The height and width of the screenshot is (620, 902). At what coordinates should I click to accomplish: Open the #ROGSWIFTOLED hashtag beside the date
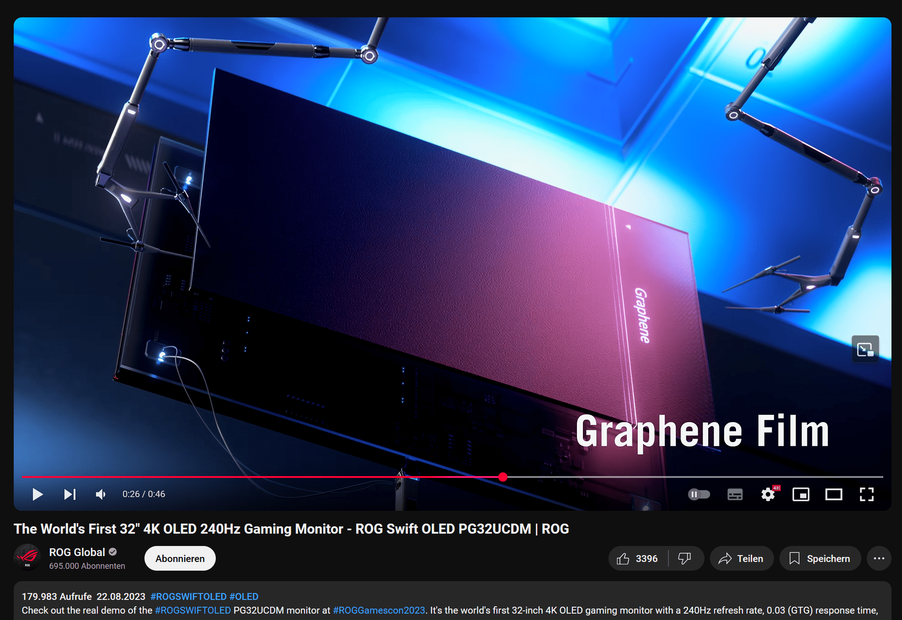click(188, 597)
